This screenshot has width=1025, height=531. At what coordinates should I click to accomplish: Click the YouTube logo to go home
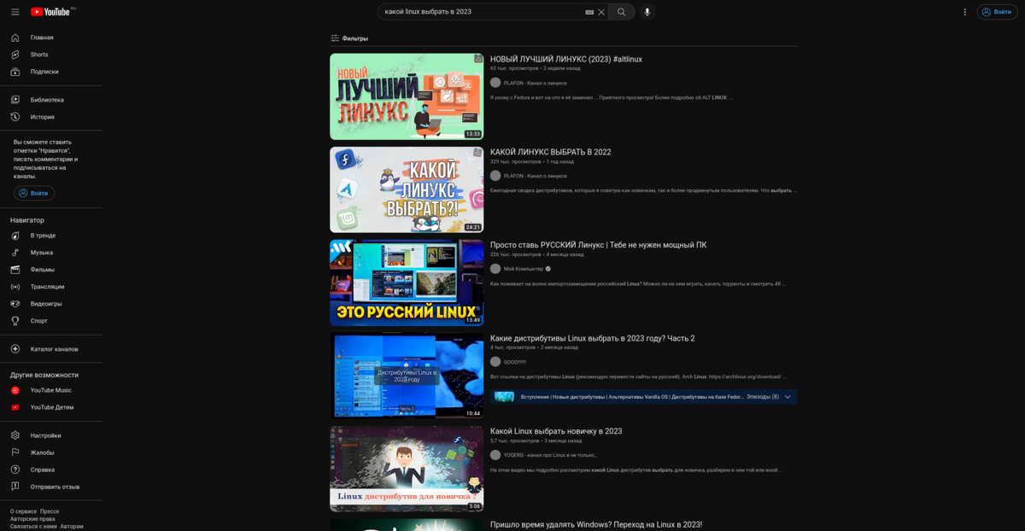point(51,11)
